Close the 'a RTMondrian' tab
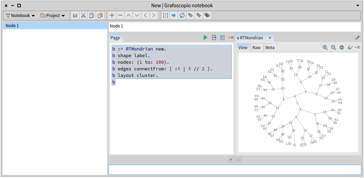Screen dimensions: 364x178 (270, 38)
